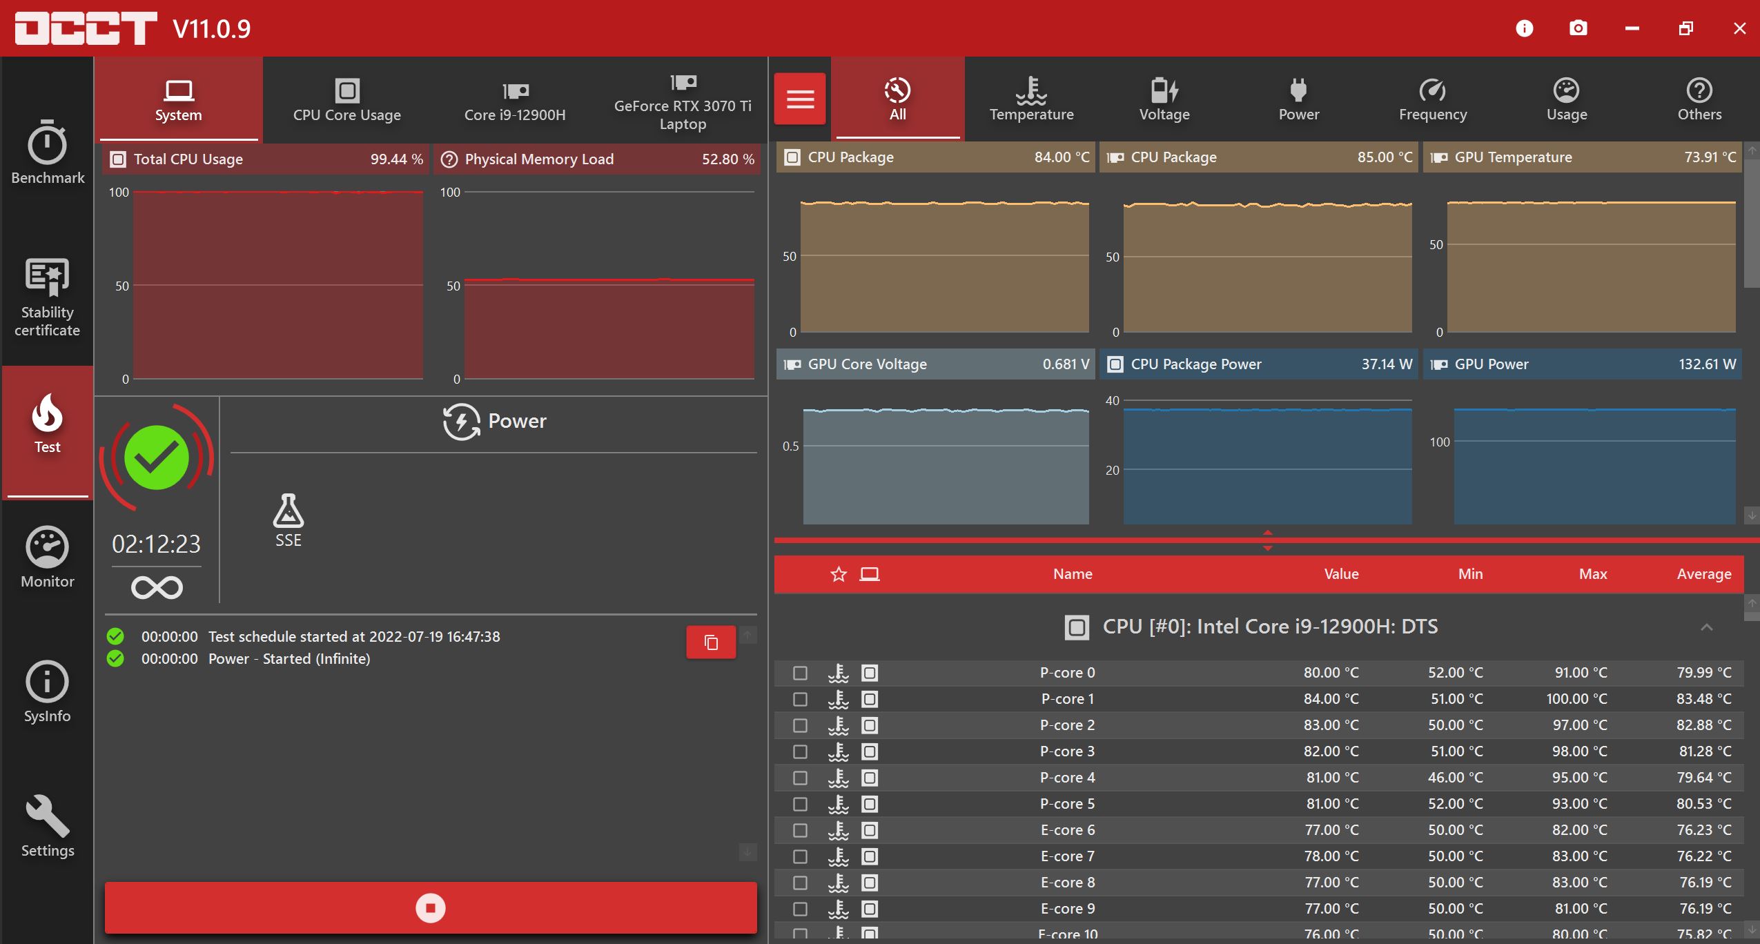Select the All sensors tab
This screenshot has width=1760, height=944.
pyautogui.click(x=897, y=99)
